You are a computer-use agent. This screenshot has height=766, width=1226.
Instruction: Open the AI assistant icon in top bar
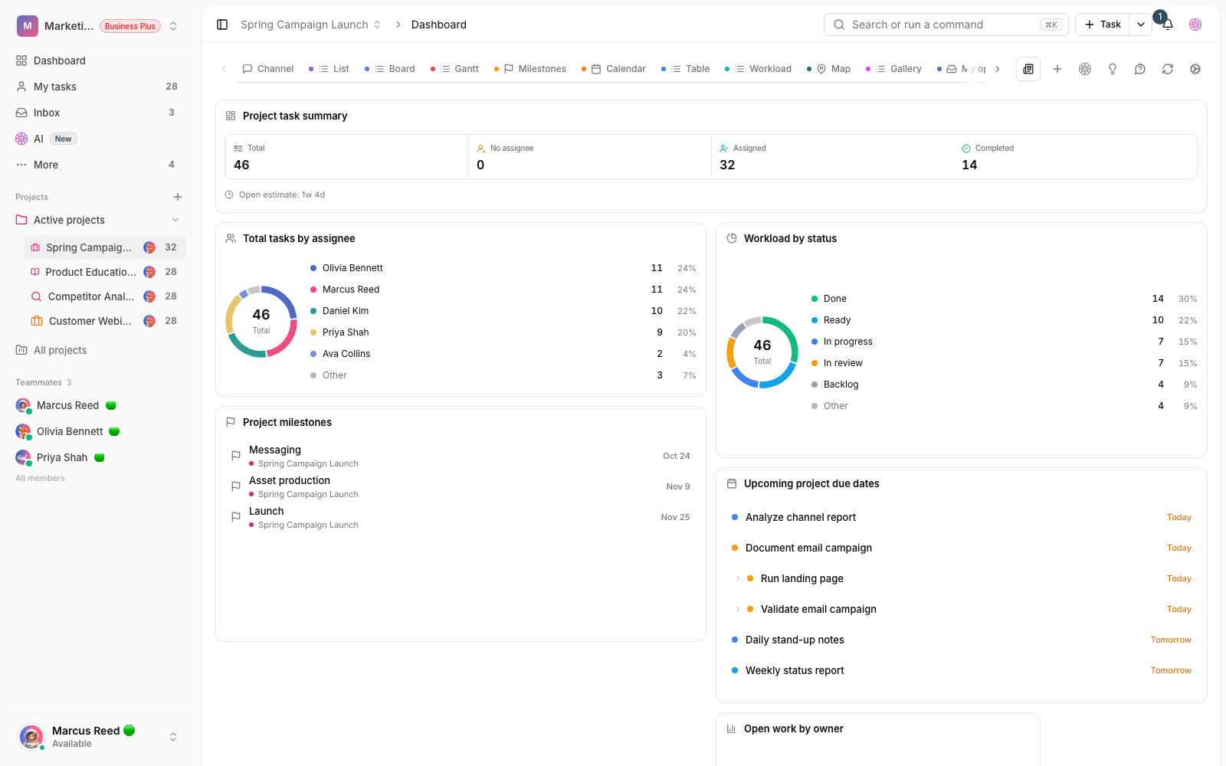[x=1195, y=25]
